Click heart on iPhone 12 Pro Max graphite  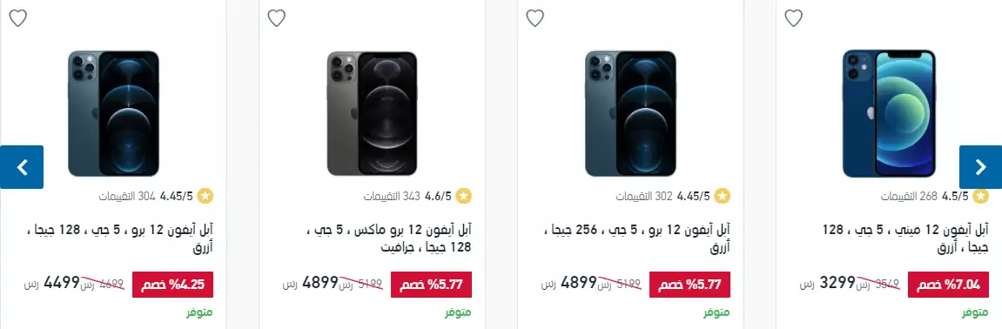(276, 18)
